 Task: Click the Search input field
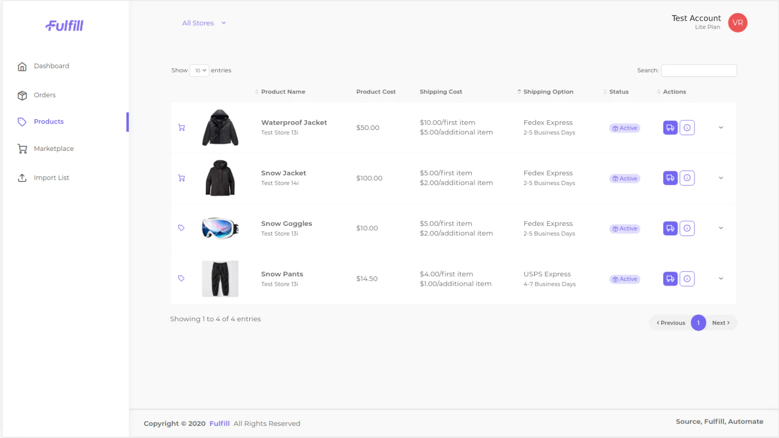pyautogui.click(x=699, y=71)
